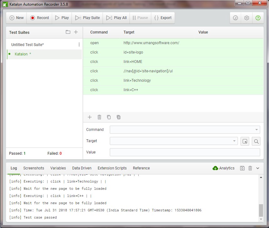
Task: Select the open umangsoftware.com command row
Action: (173, 43)
